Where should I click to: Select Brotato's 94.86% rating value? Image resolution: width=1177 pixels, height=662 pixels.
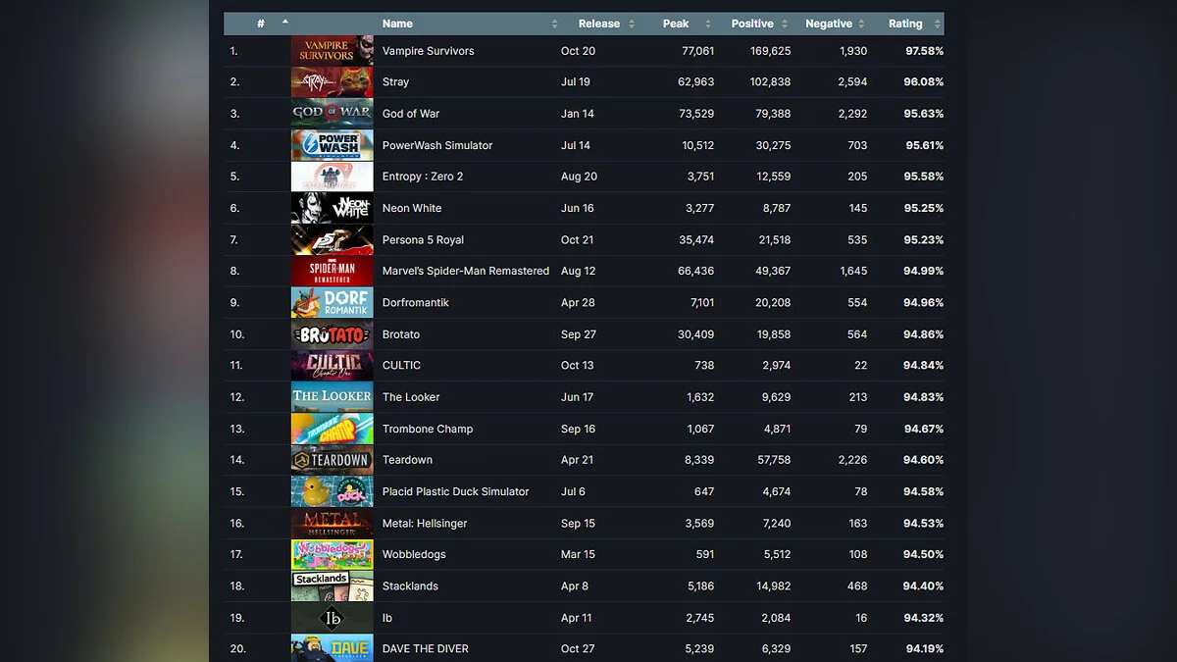[923, 334]
